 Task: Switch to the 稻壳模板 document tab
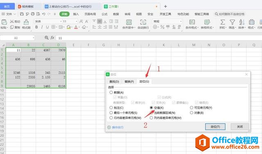point(28,7)
